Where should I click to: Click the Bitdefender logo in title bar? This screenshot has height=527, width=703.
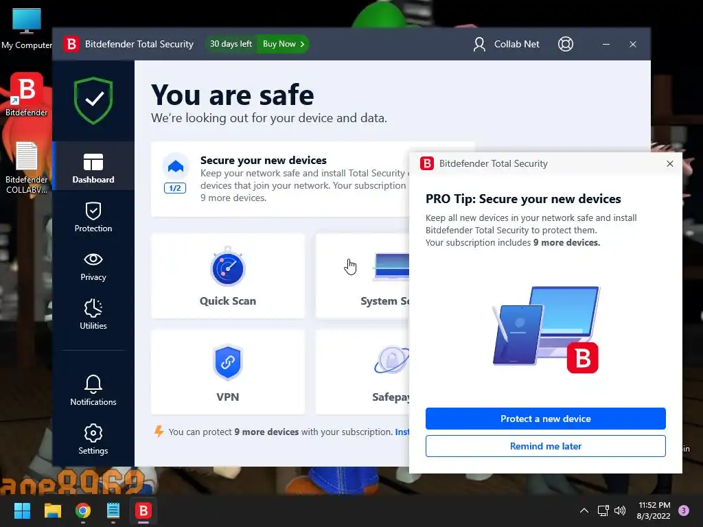(x=71, y=44)
